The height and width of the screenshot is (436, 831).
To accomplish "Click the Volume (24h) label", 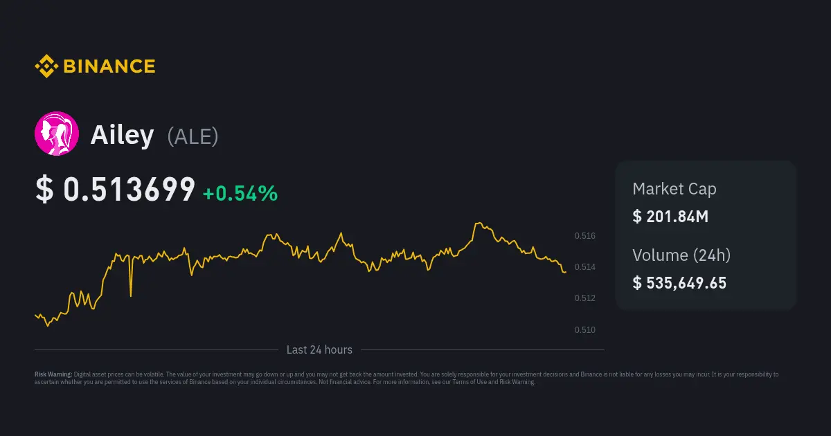I will click(x=681, y=255).
